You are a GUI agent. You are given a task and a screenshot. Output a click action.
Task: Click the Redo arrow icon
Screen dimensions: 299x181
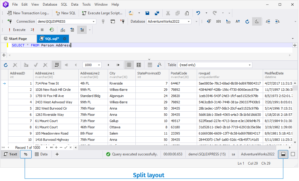tap(215, 13)
